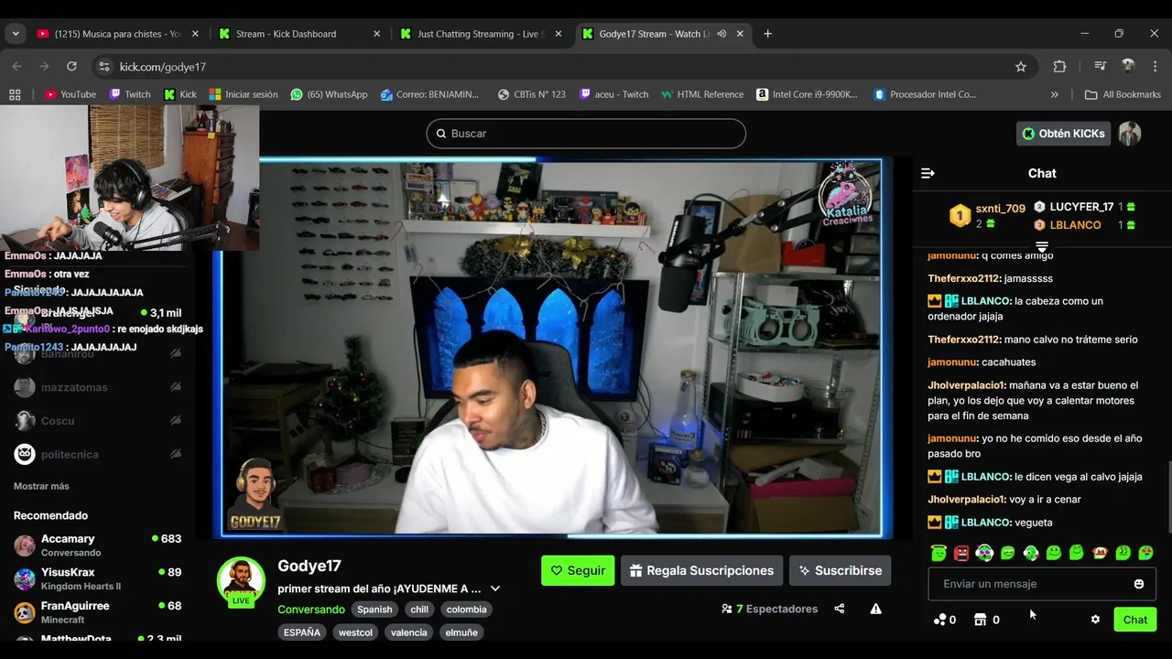Open mazzatomas offline channel
1172x659 pixels.
[x=97, y=387]
